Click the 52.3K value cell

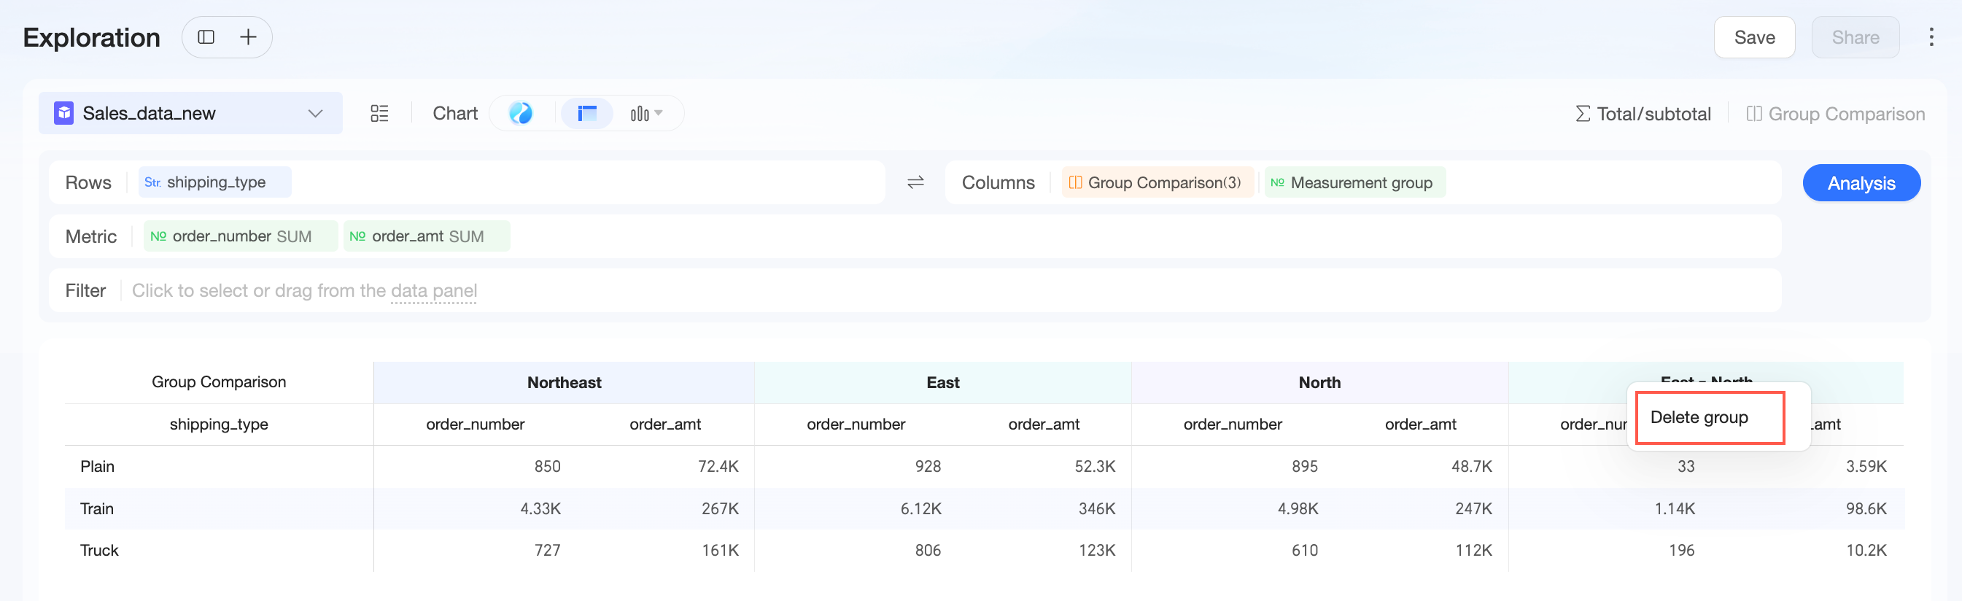1095,466
